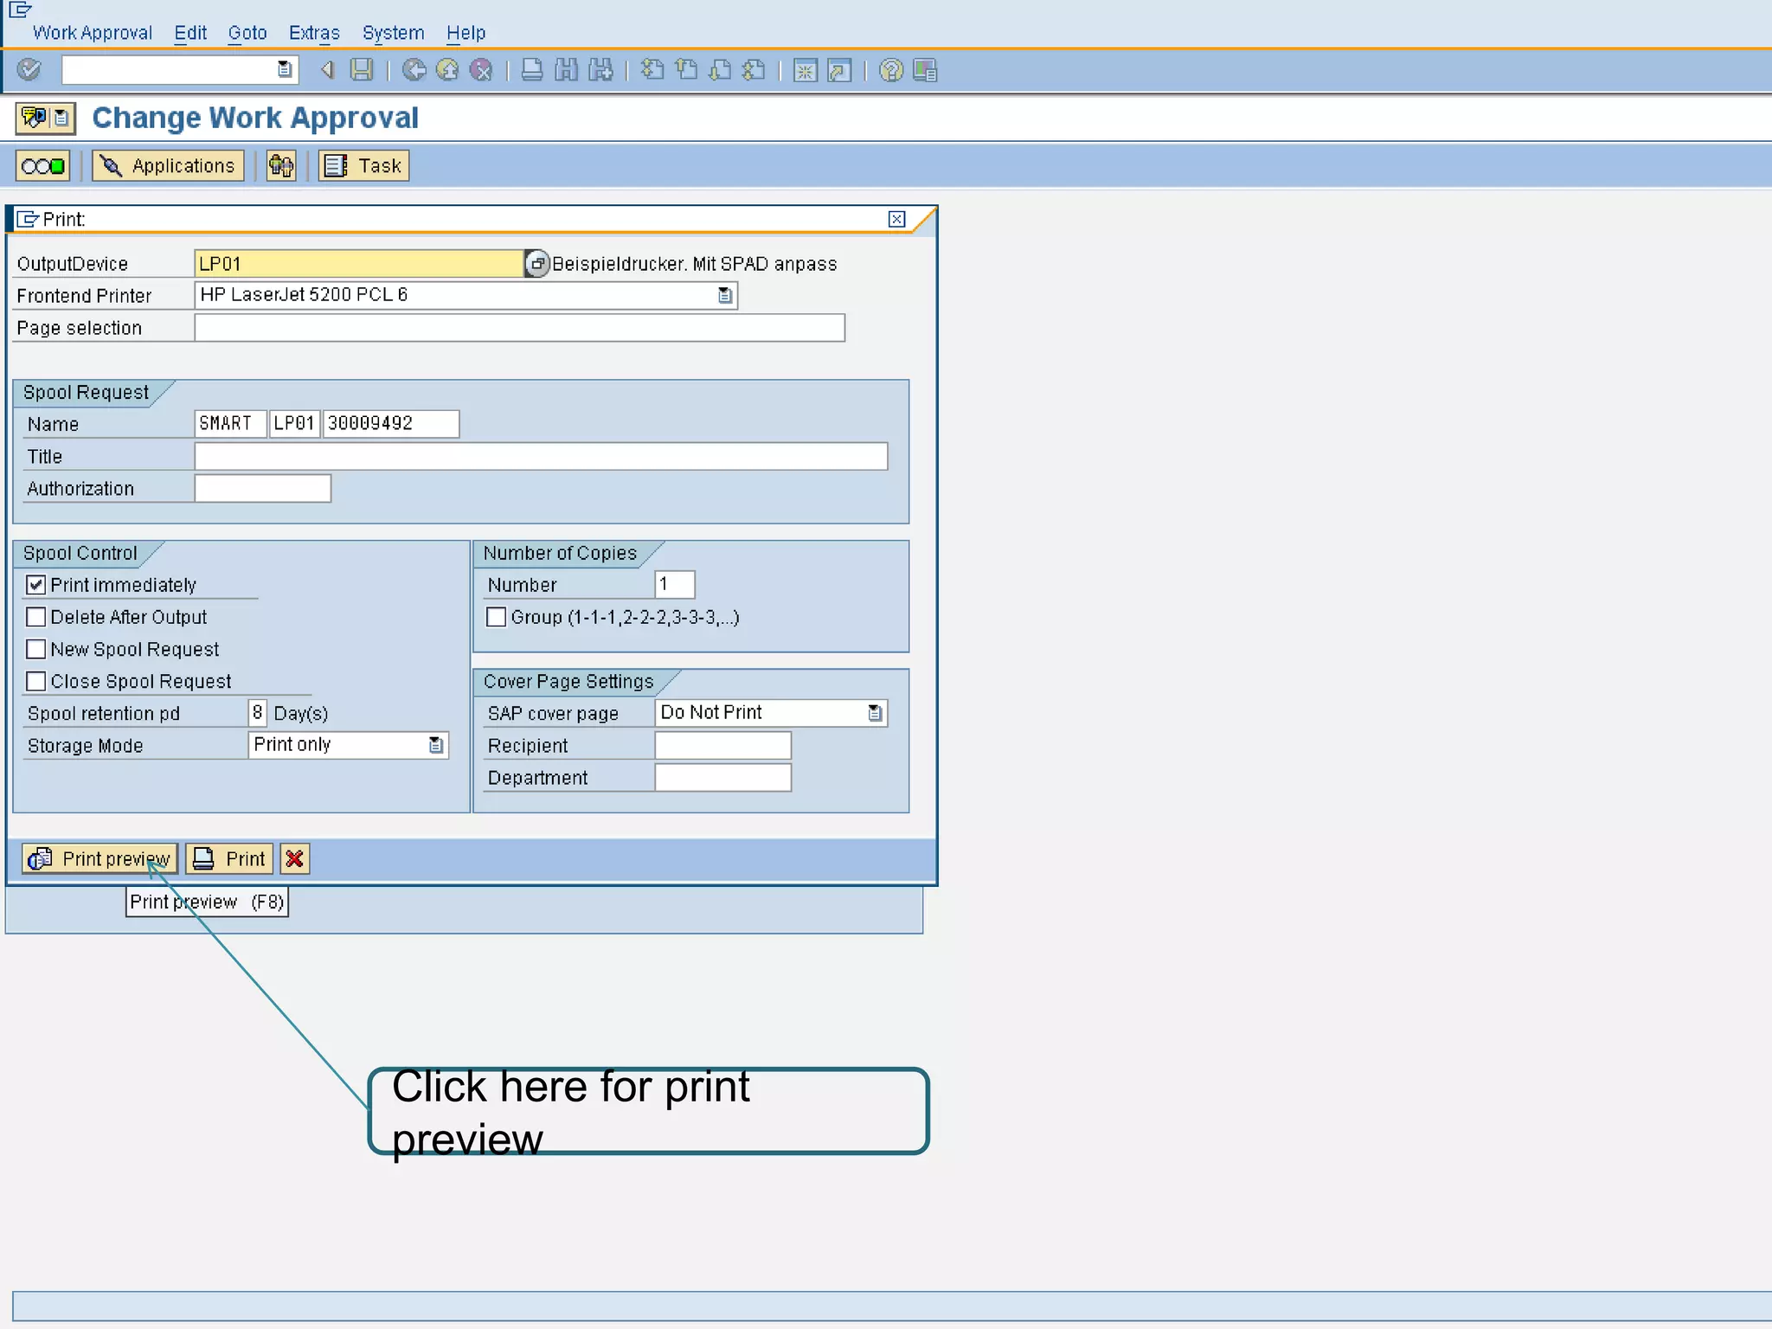Image resolution: width=1772 pixels, height=1329 pixels.
Task: Click the Print preview button
Action: pos(100,858)
